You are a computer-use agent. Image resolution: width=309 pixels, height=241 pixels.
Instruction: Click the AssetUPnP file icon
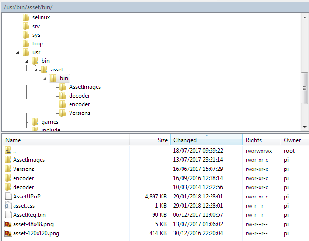[x=8, y=197]
